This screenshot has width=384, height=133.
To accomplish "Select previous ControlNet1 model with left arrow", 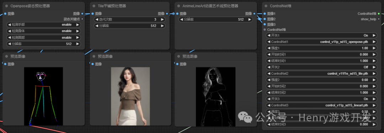I will point(269,42).
